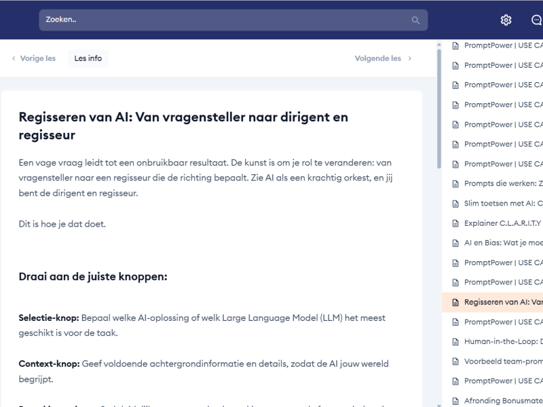Click the right chevron beside 'Volgende les'
Image resolution: width=543 pixels, height=407 pixels.
(409, 59)
